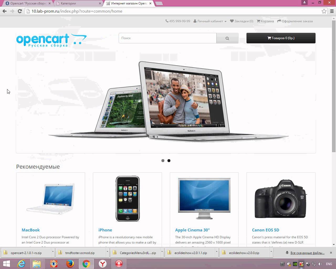Close the downloads bar
The height and width of the screenshot is (269, 336).
point(331,253)
